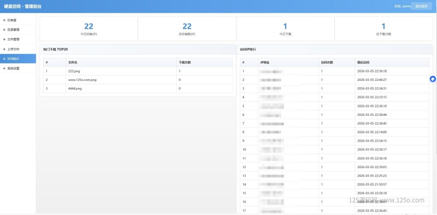Click the 今日下载 stat card

[285, 29]
